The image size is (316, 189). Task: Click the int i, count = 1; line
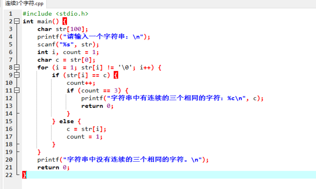click(68, 52)
